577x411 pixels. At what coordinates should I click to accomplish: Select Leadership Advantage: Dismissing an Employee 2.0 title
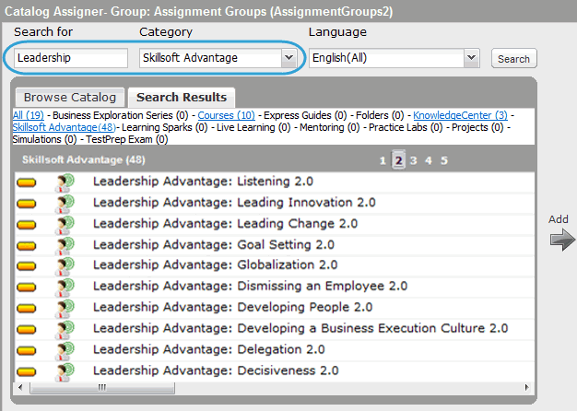250,286
